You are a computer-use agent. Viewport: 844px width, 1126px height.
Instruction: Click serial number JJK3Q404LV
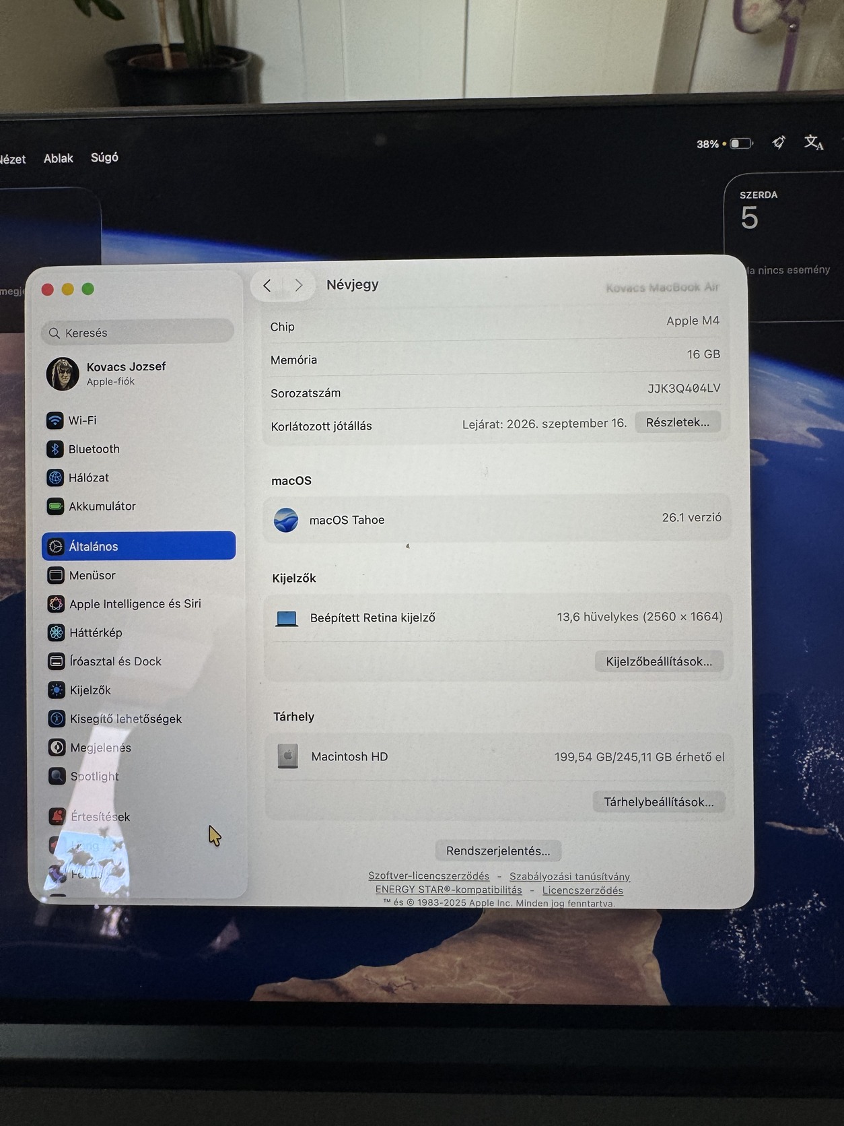point(684,389)
